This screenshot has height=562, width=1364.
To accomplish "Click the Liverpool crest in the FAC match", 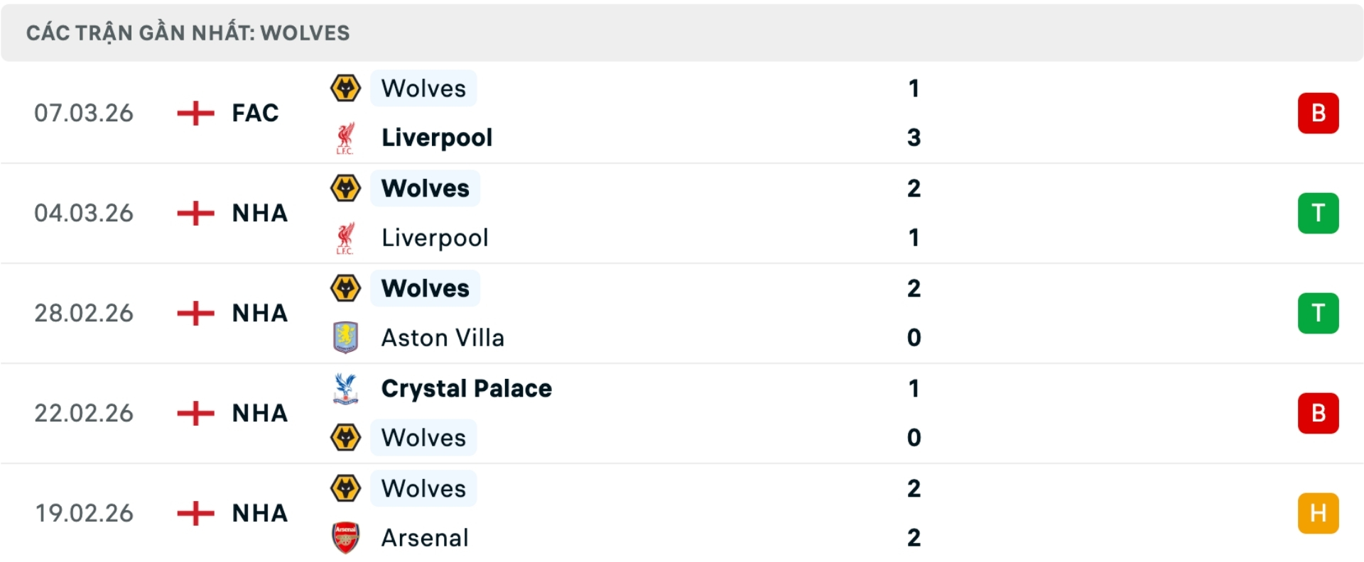I will [345, 138].
